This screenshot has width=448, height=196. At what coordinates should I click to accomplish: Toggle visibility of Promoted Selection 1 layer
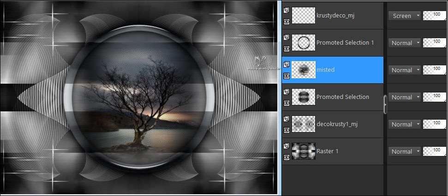[x=286, y=48]
